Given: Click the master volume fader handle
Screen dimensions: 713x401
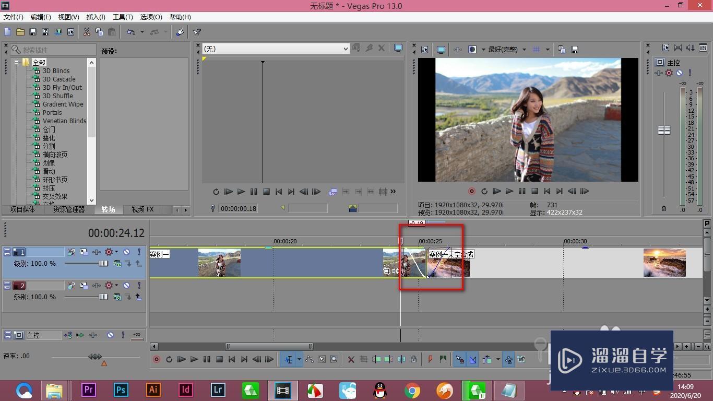Looking at the screenshot, I should [664, 130].
